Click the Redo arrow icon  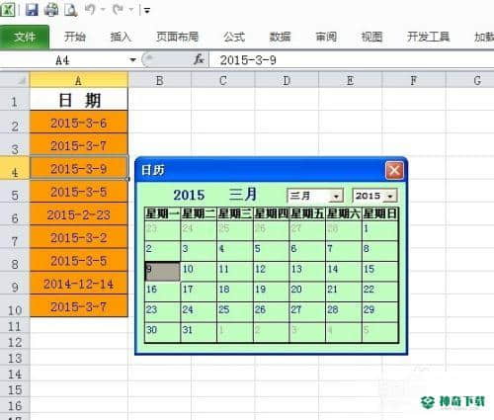pyautogui.click(x=118, y=10)
